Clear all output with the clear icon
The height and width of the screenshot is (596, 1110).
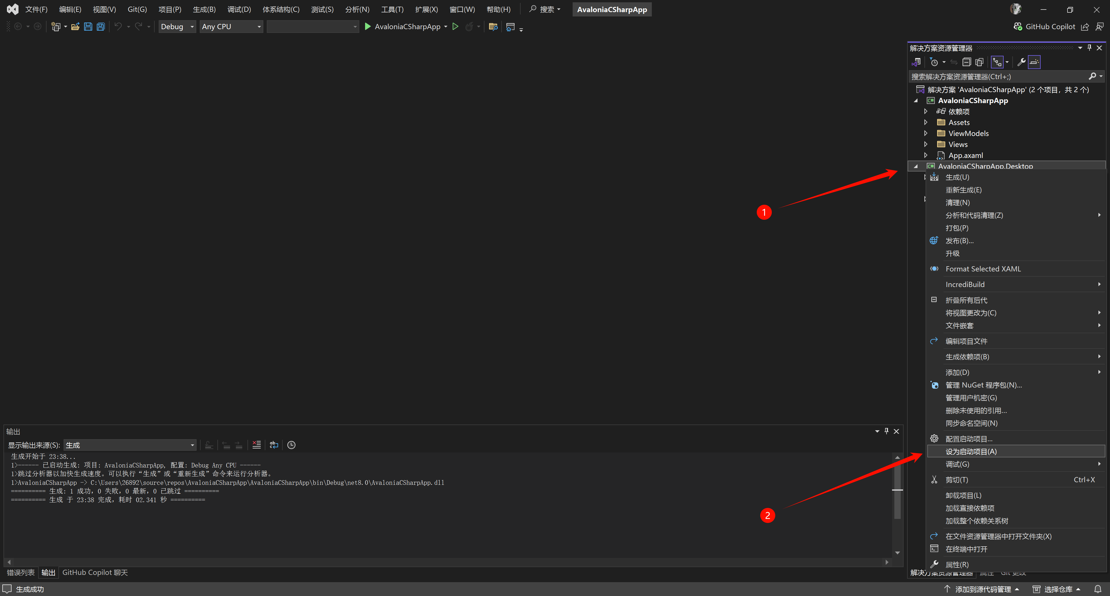coord(256,445)
